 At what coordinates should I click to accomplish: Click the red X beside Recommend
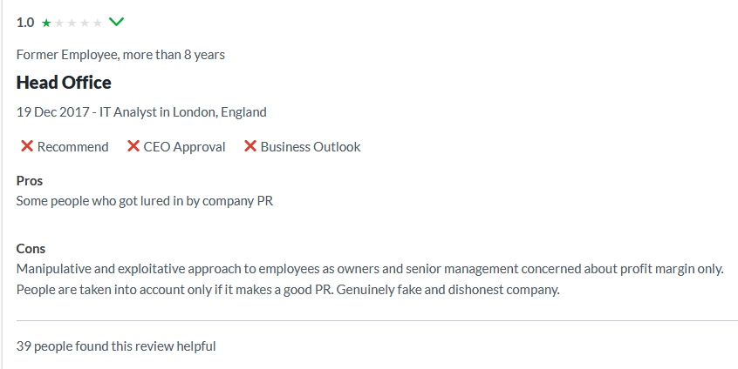tap(27, 146)
